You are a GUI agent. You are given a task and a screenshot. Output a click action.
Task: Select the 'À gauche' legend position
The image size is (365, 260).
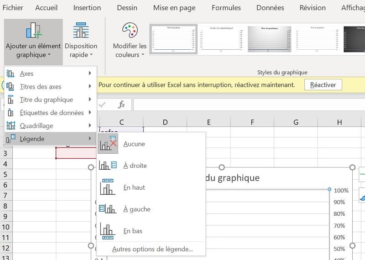tap(108, 209)
